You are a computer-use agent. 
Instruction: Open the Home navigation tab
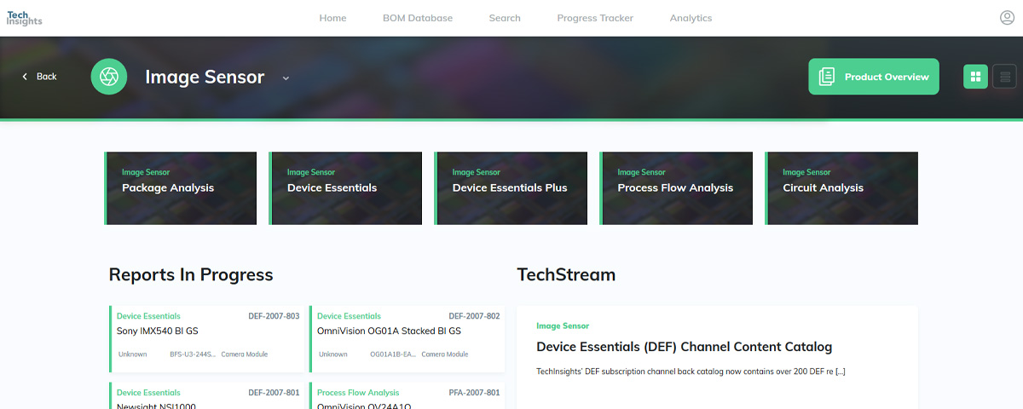pos(332,18)
